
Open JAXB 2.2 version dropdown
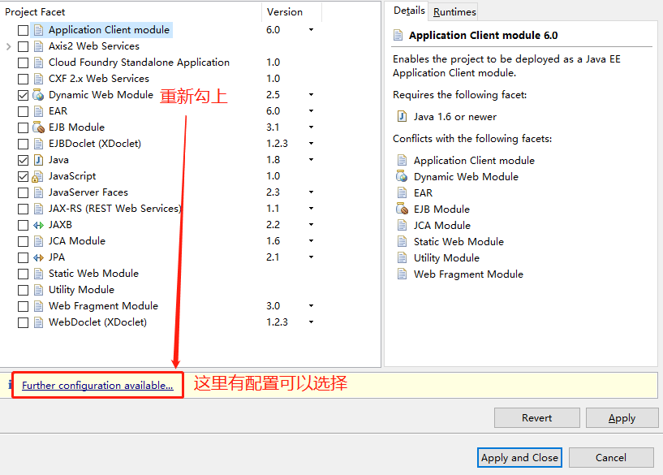pyautogui.click(x=311, y=225)
